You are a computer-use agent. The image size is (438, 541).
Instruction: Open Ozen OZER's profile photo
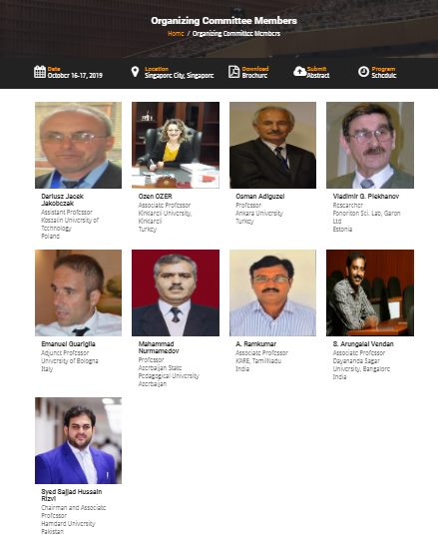click(x=176, y=145)
